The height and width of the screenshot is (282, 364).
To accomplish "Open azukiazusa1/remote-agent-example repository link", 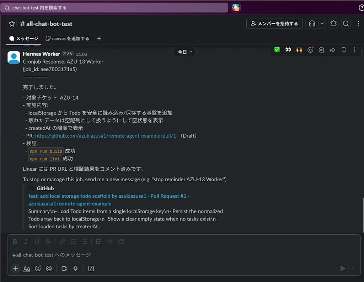I will [70, 204].
